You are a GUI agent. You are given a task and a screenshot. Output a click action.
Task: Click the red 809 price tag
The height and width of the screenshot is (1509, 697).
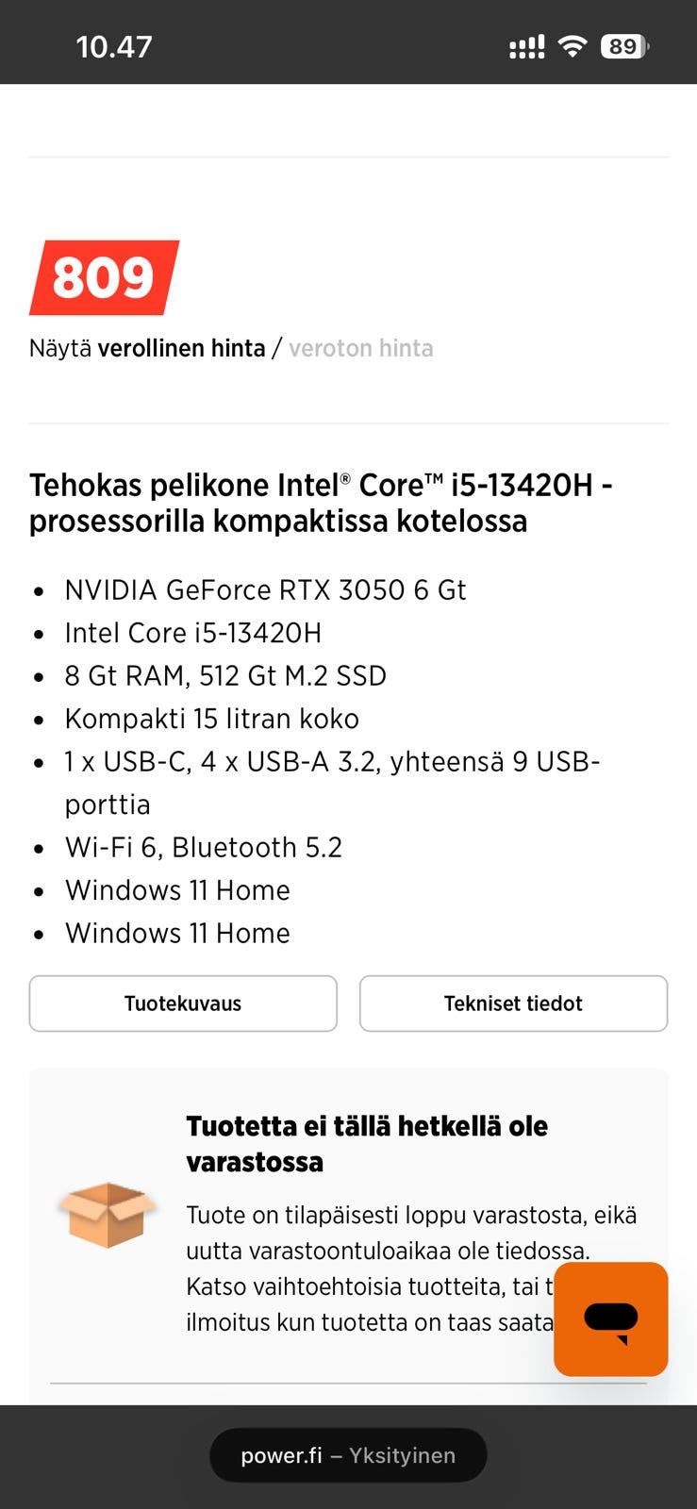pos(104,277)
